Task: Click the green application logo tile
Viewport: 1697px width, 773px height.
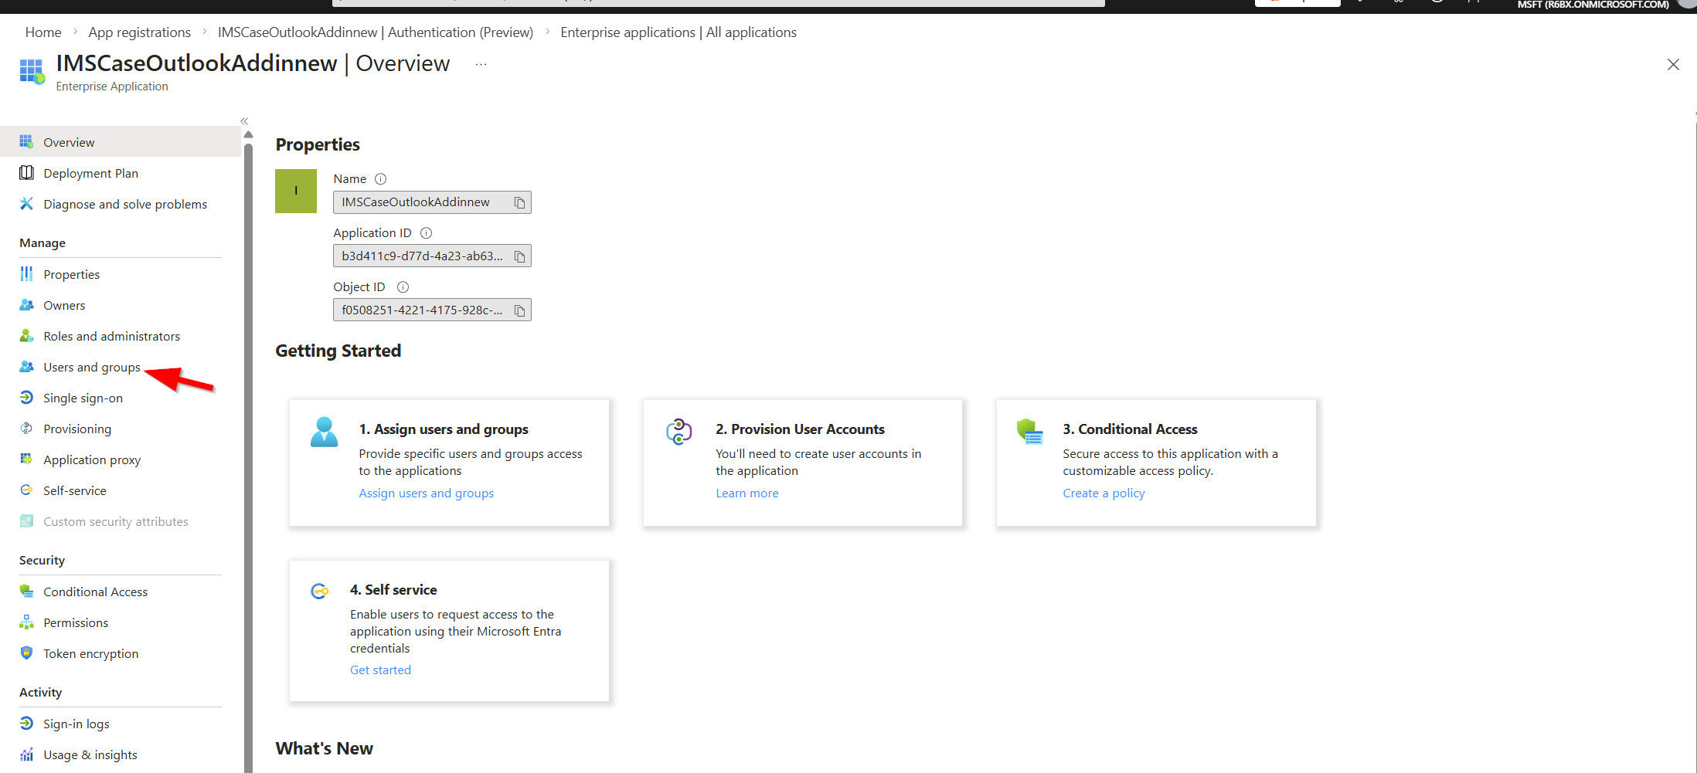Action: pos(296,191)
